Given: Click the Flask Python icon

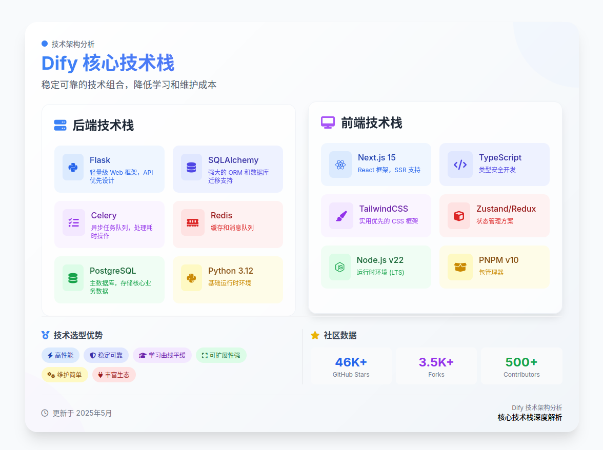Looking at the screenshot, I should coord(73,167).
